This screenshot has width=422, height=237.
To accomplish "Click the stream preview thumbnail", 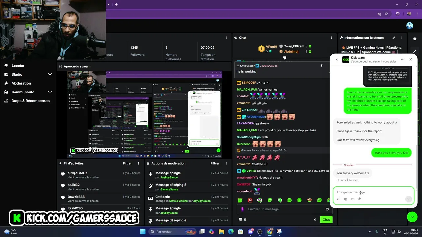I will point(144,114).
